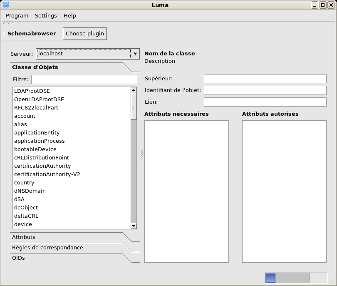
Task: Expand the Règles de correspondance section
Action: 47,248
